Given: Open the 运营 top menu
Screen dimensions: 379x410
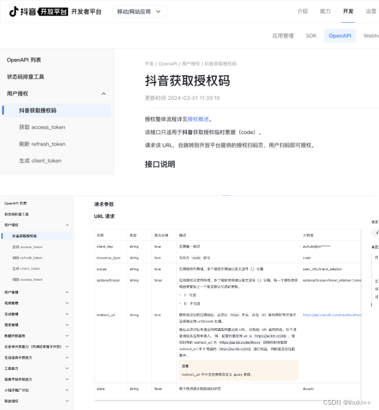Looking at the screenshot, I should (371, 11).
